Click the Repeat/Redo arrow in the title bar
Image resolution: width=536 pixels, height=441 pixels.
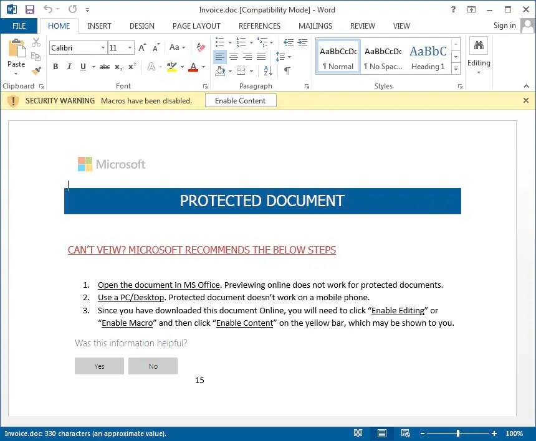coord(72,9)
